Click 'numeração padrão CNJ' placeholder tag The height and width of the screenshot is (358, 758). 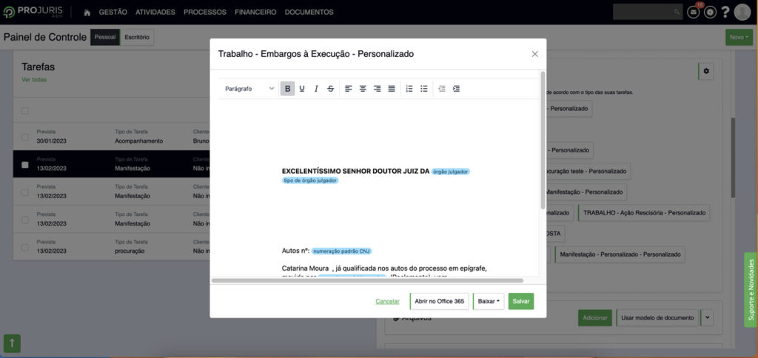click(x=341, y=251)
